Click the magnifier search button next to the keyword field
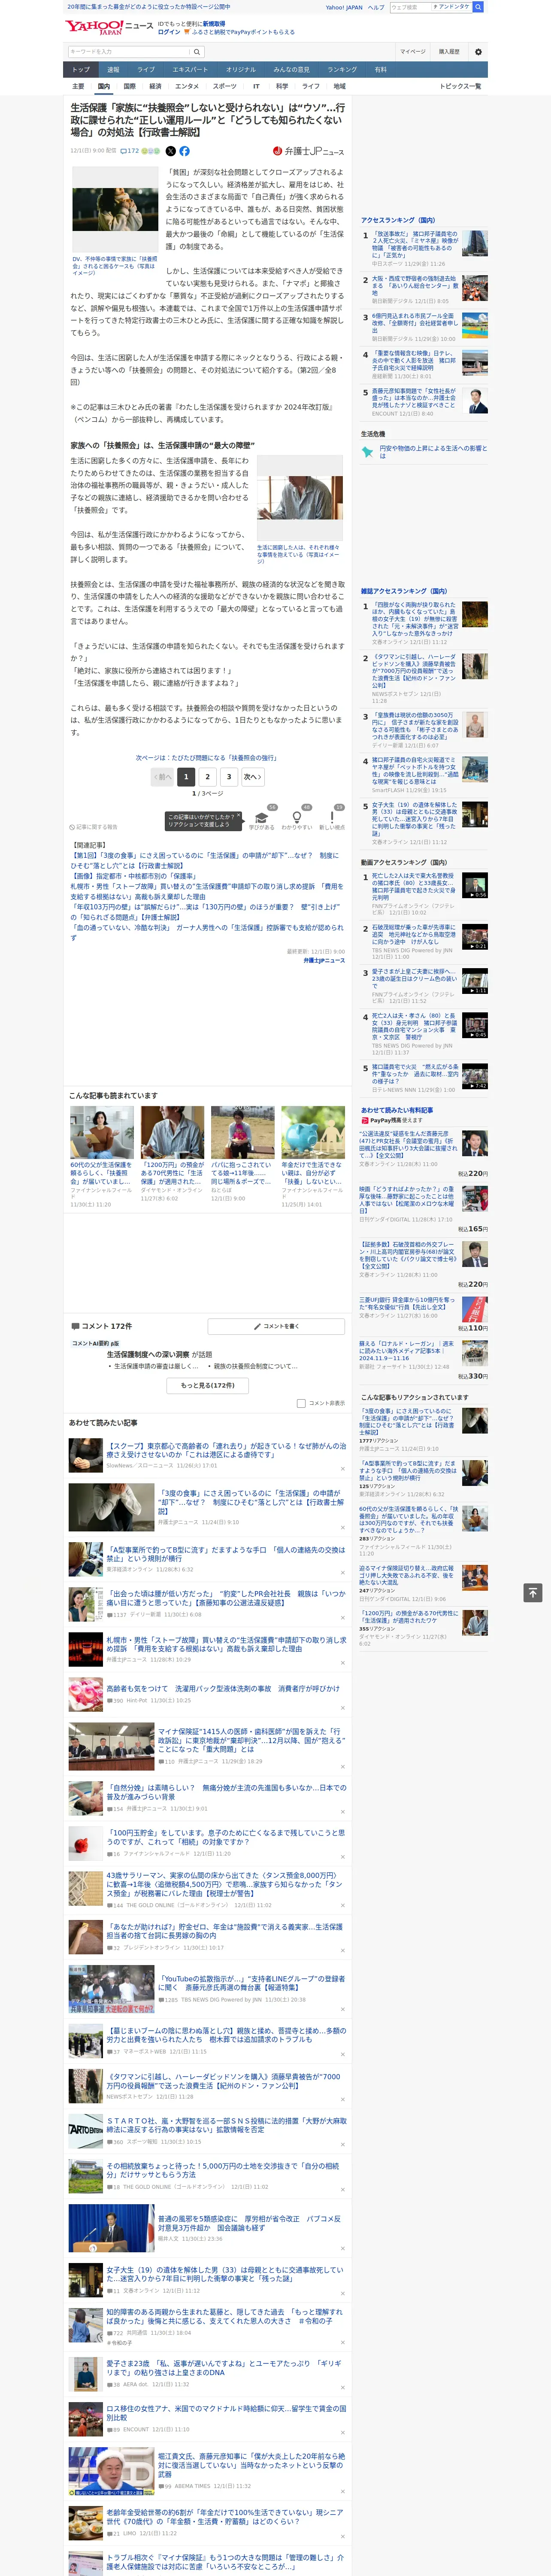Screen dimensions: 551x2576 click(x=197, y=51)
